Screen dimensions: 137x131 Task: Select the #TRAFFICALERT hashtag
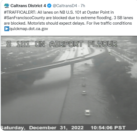pyautogui.click(x=20, y=12)
